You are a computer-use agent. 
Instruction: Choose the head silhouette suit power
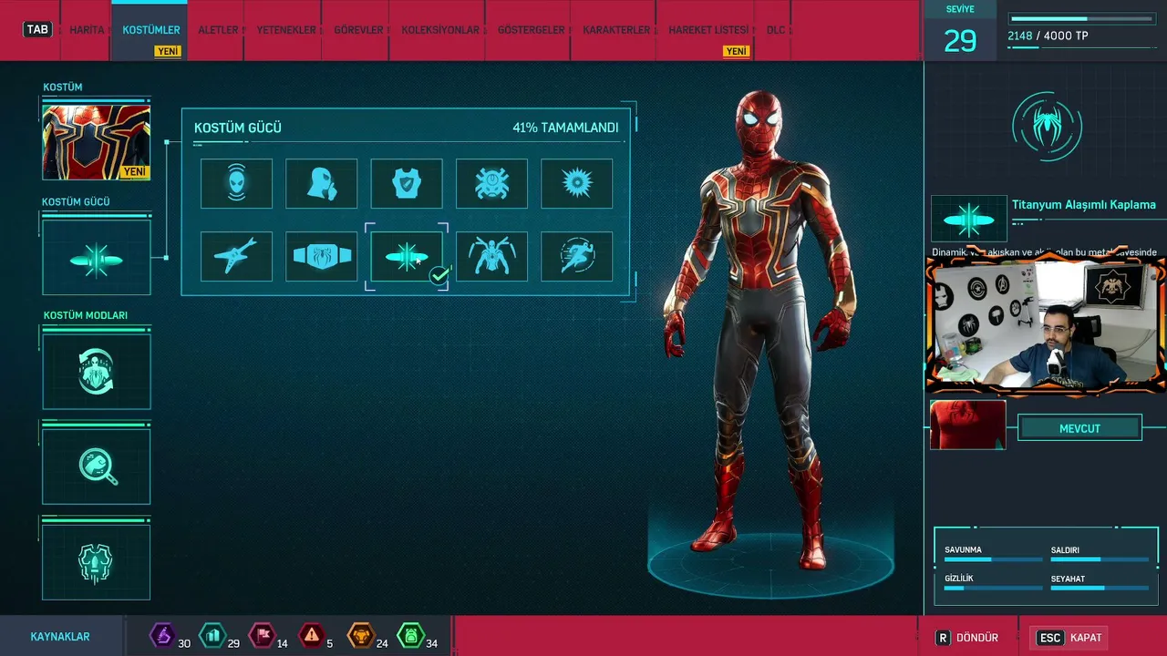point(322,184)
